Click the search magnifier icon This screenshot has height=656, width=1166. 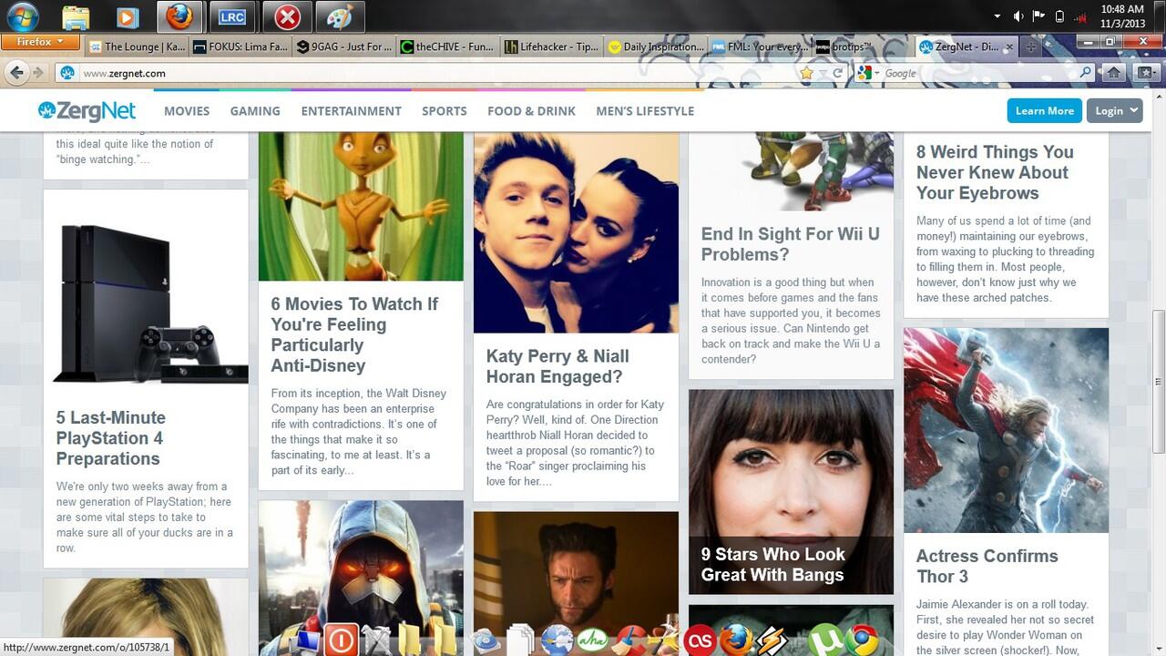[x=1085, y=73]
